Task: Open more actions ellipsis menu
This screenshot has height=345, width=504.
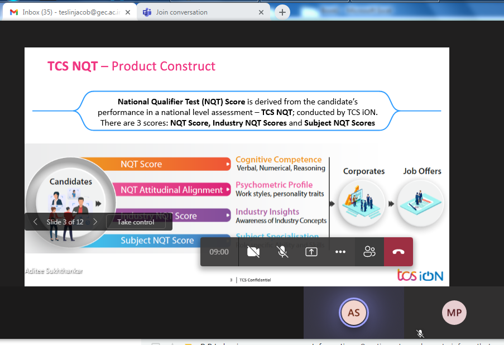Action: coord(340,252)
